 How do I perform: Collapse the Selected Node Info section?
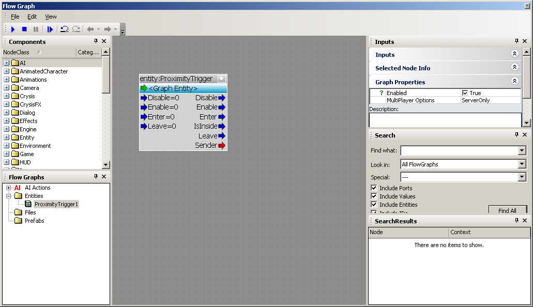tap(514, 67)
